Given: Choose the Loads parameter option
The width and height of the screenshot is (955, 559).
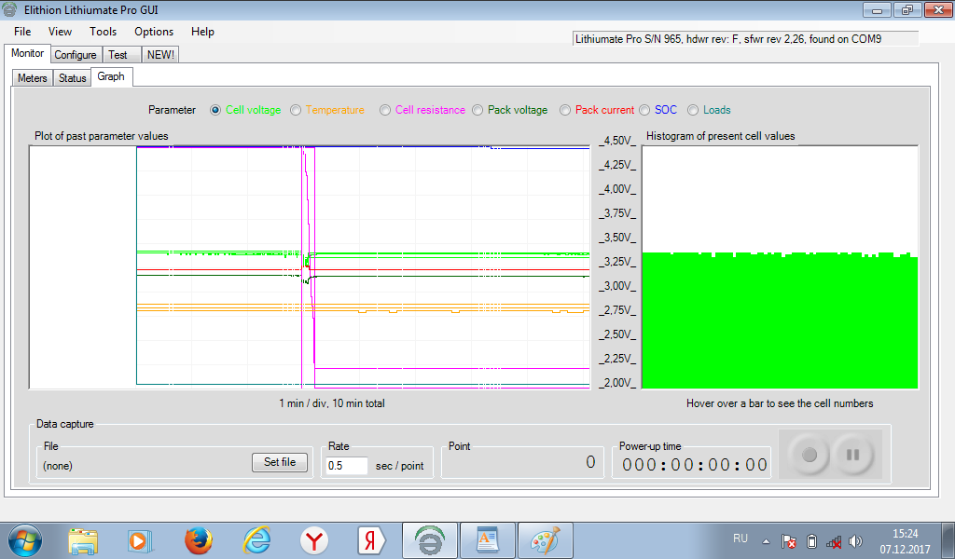Looking at the screenshot, I should coord(693,110).
